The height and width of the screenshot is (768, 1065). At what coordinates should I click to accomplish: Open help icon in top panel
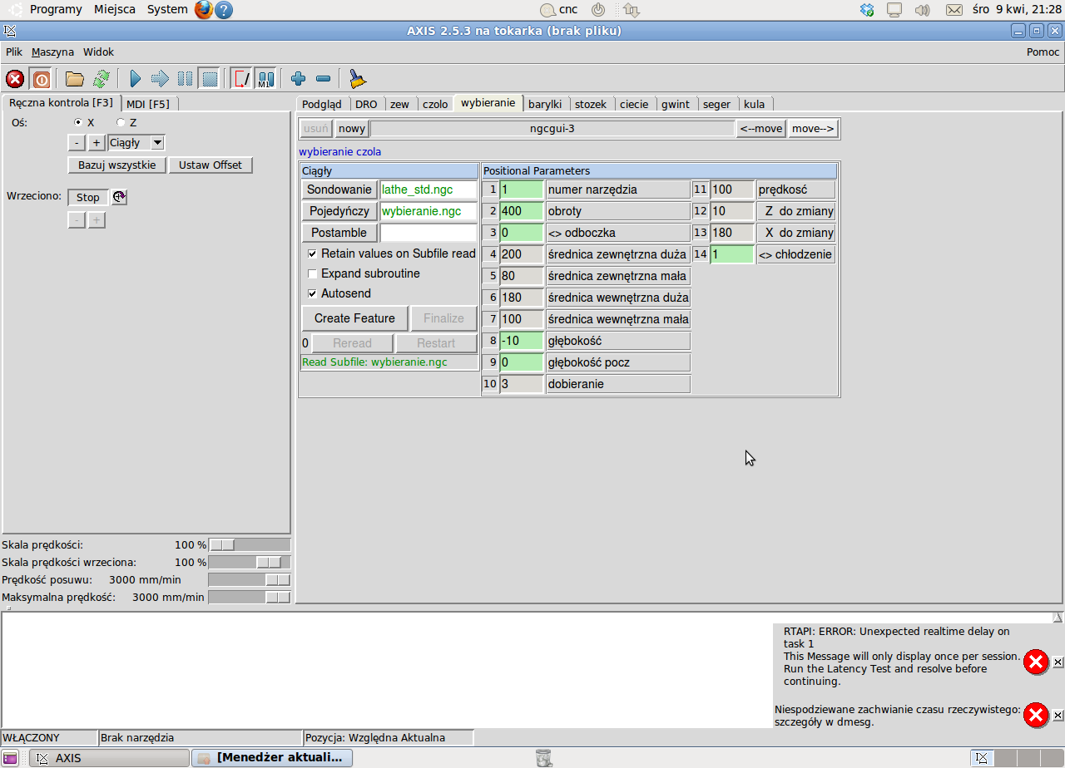224,10
